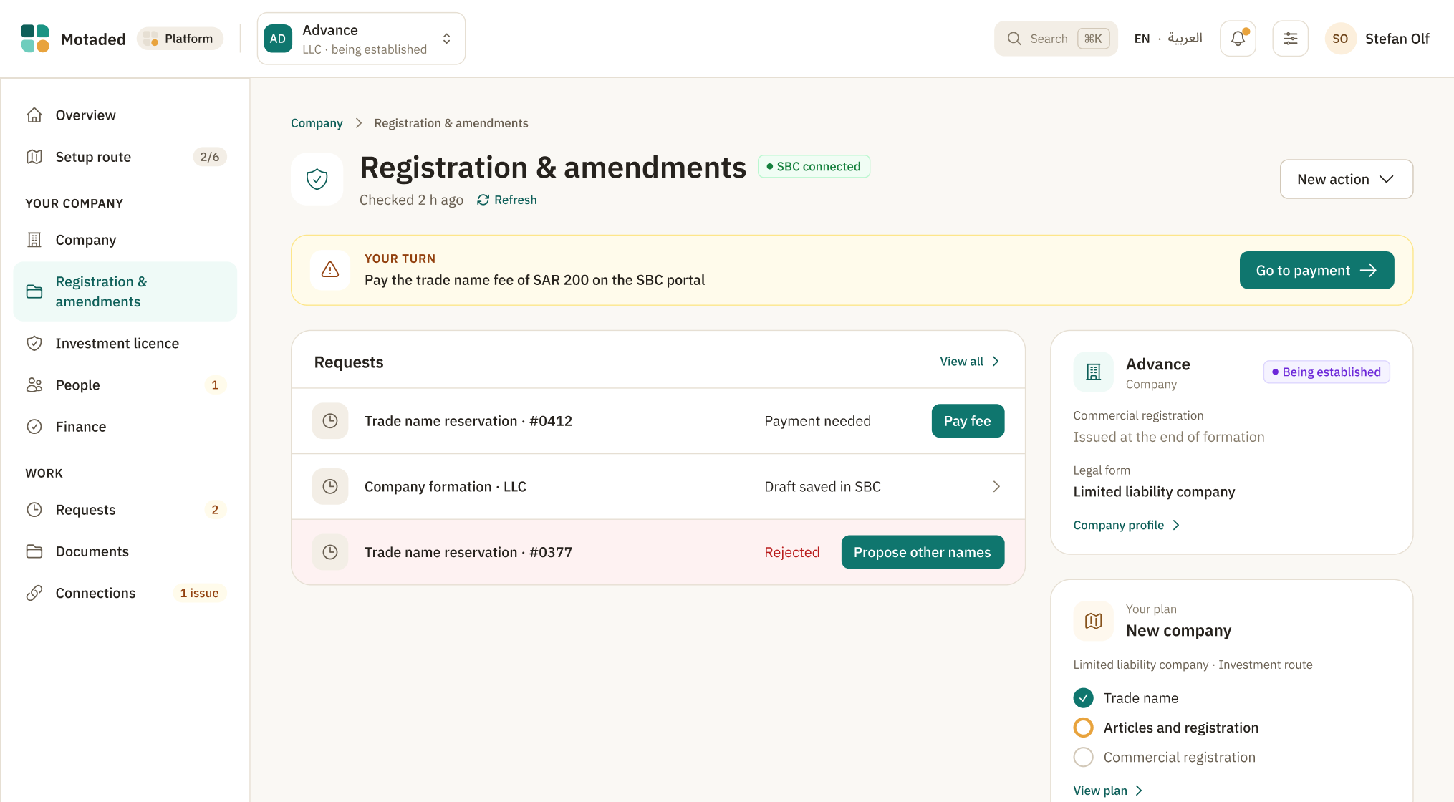Screen dimensions: 1454x802
Task: Toggle the Trade name completed step
Action: pyautogui.click(x=1083, y=698)
